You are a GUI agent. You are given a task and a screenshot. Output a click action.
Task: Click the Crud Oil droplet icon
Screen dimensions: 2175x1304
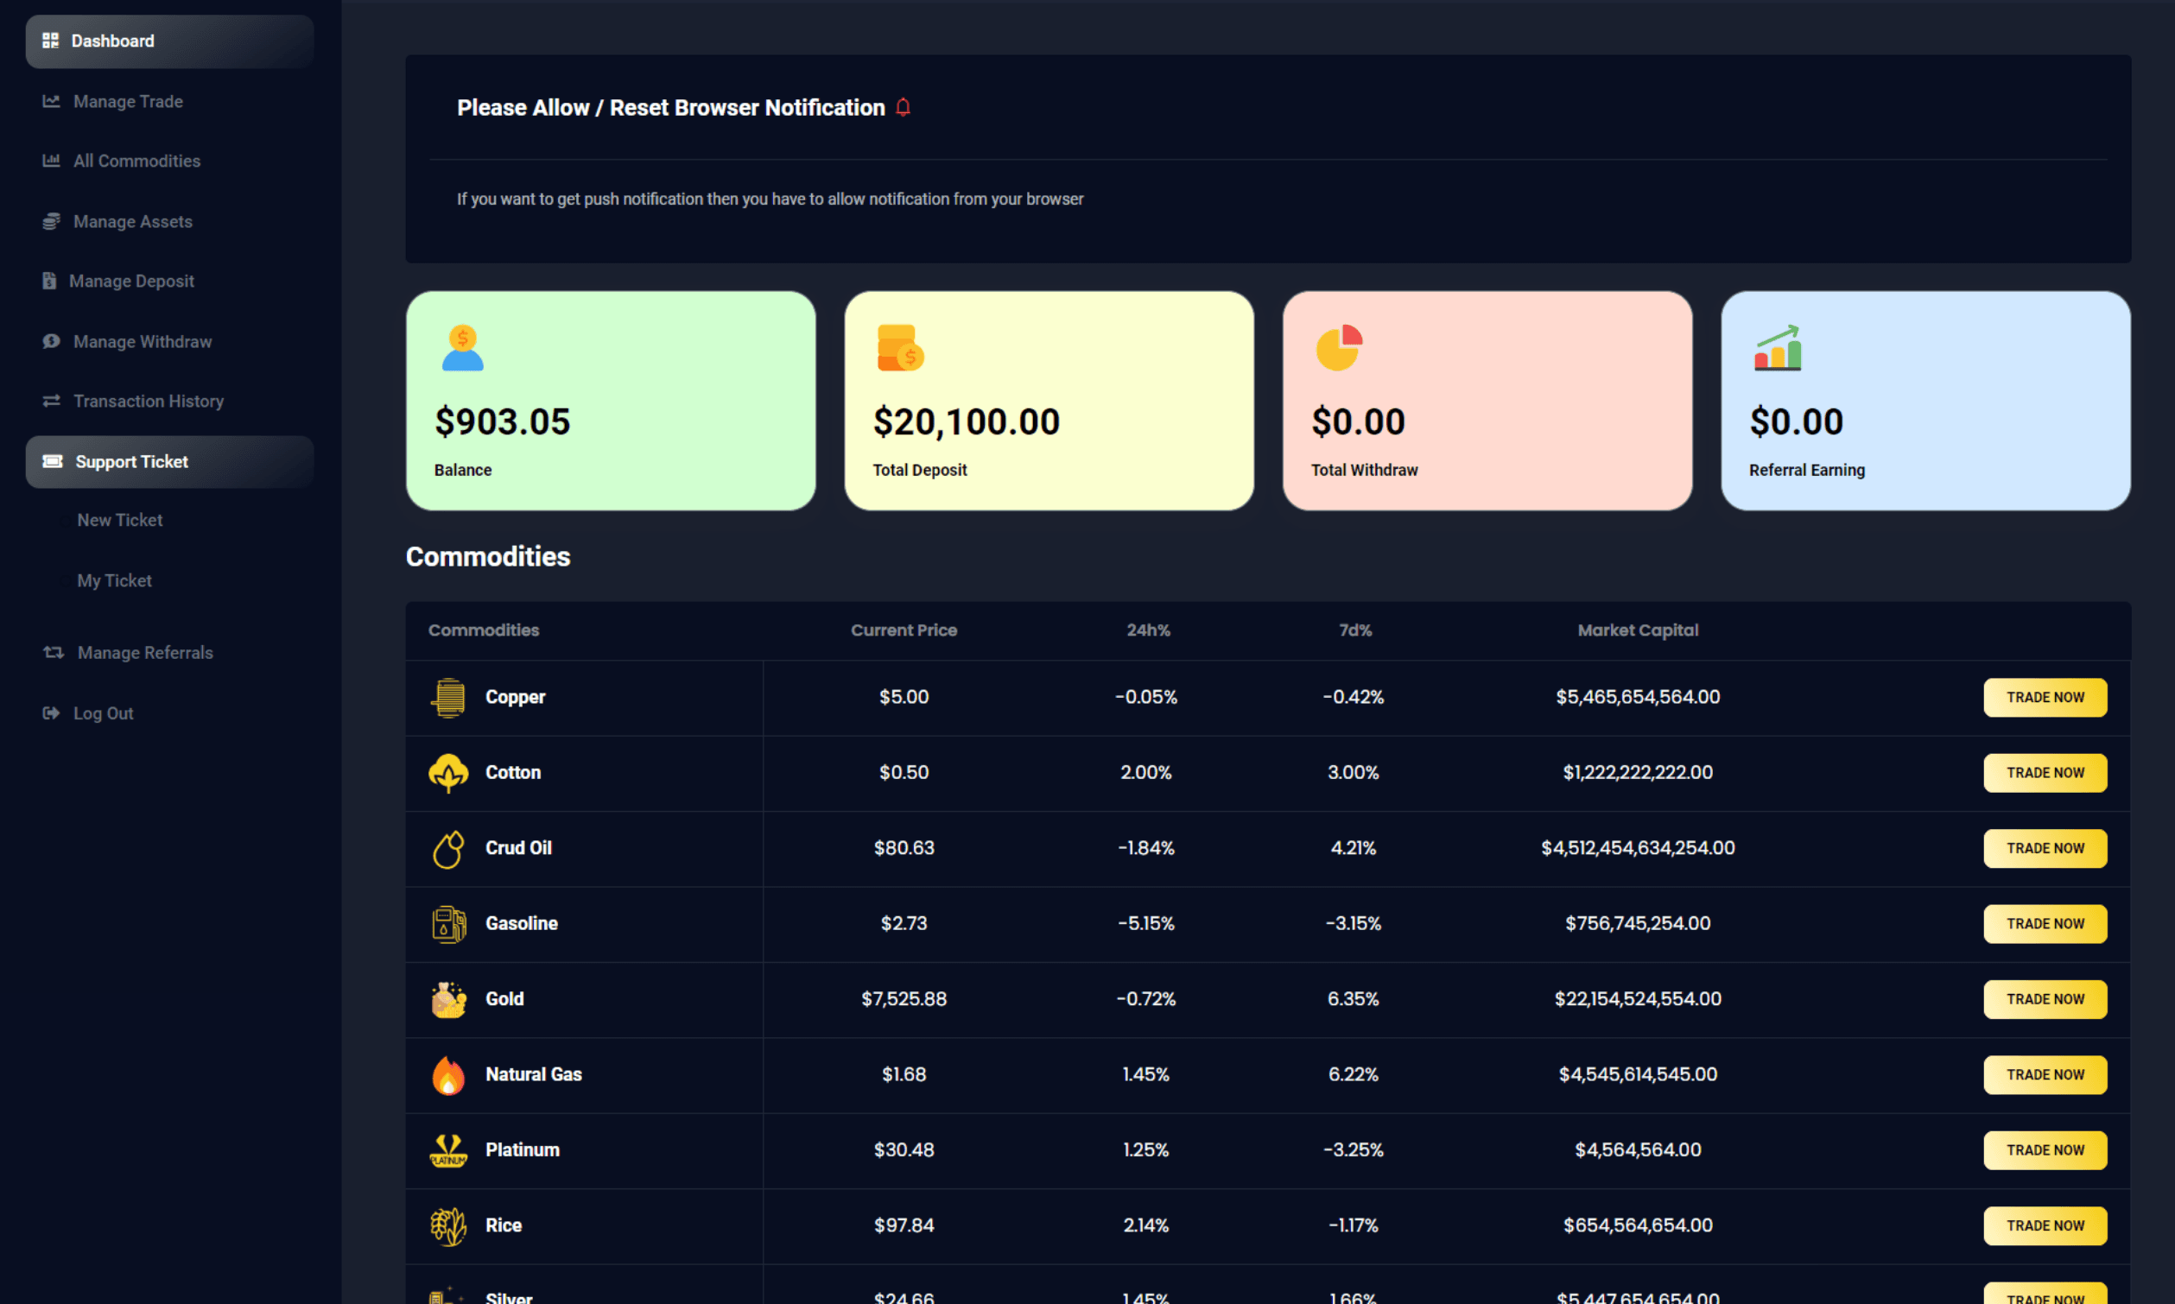coord(449,848)
